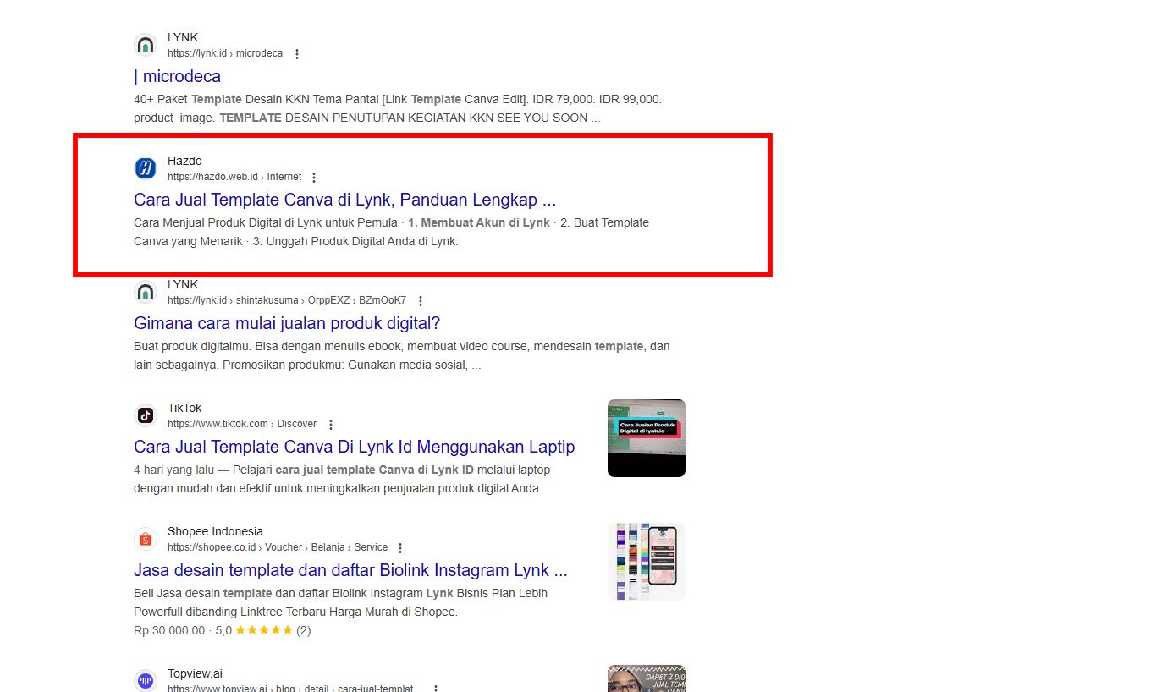
Task: Click the 'Topview.ai' site name text
Action: coord(195,673)
